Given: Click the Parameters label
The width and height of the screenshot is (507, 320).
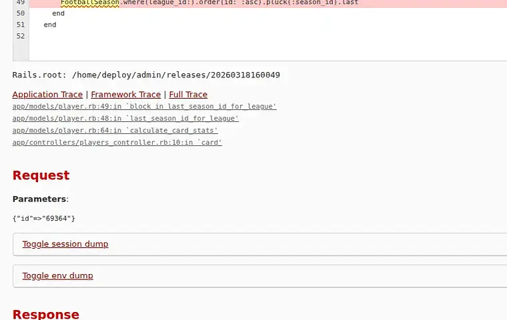Looking at the screenshot, I should point(41,199).
